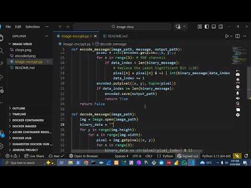The height and width of the screenshot is (188, 251).
Task: Open editor more actions ellipsis
Action: tap(245, 36)
